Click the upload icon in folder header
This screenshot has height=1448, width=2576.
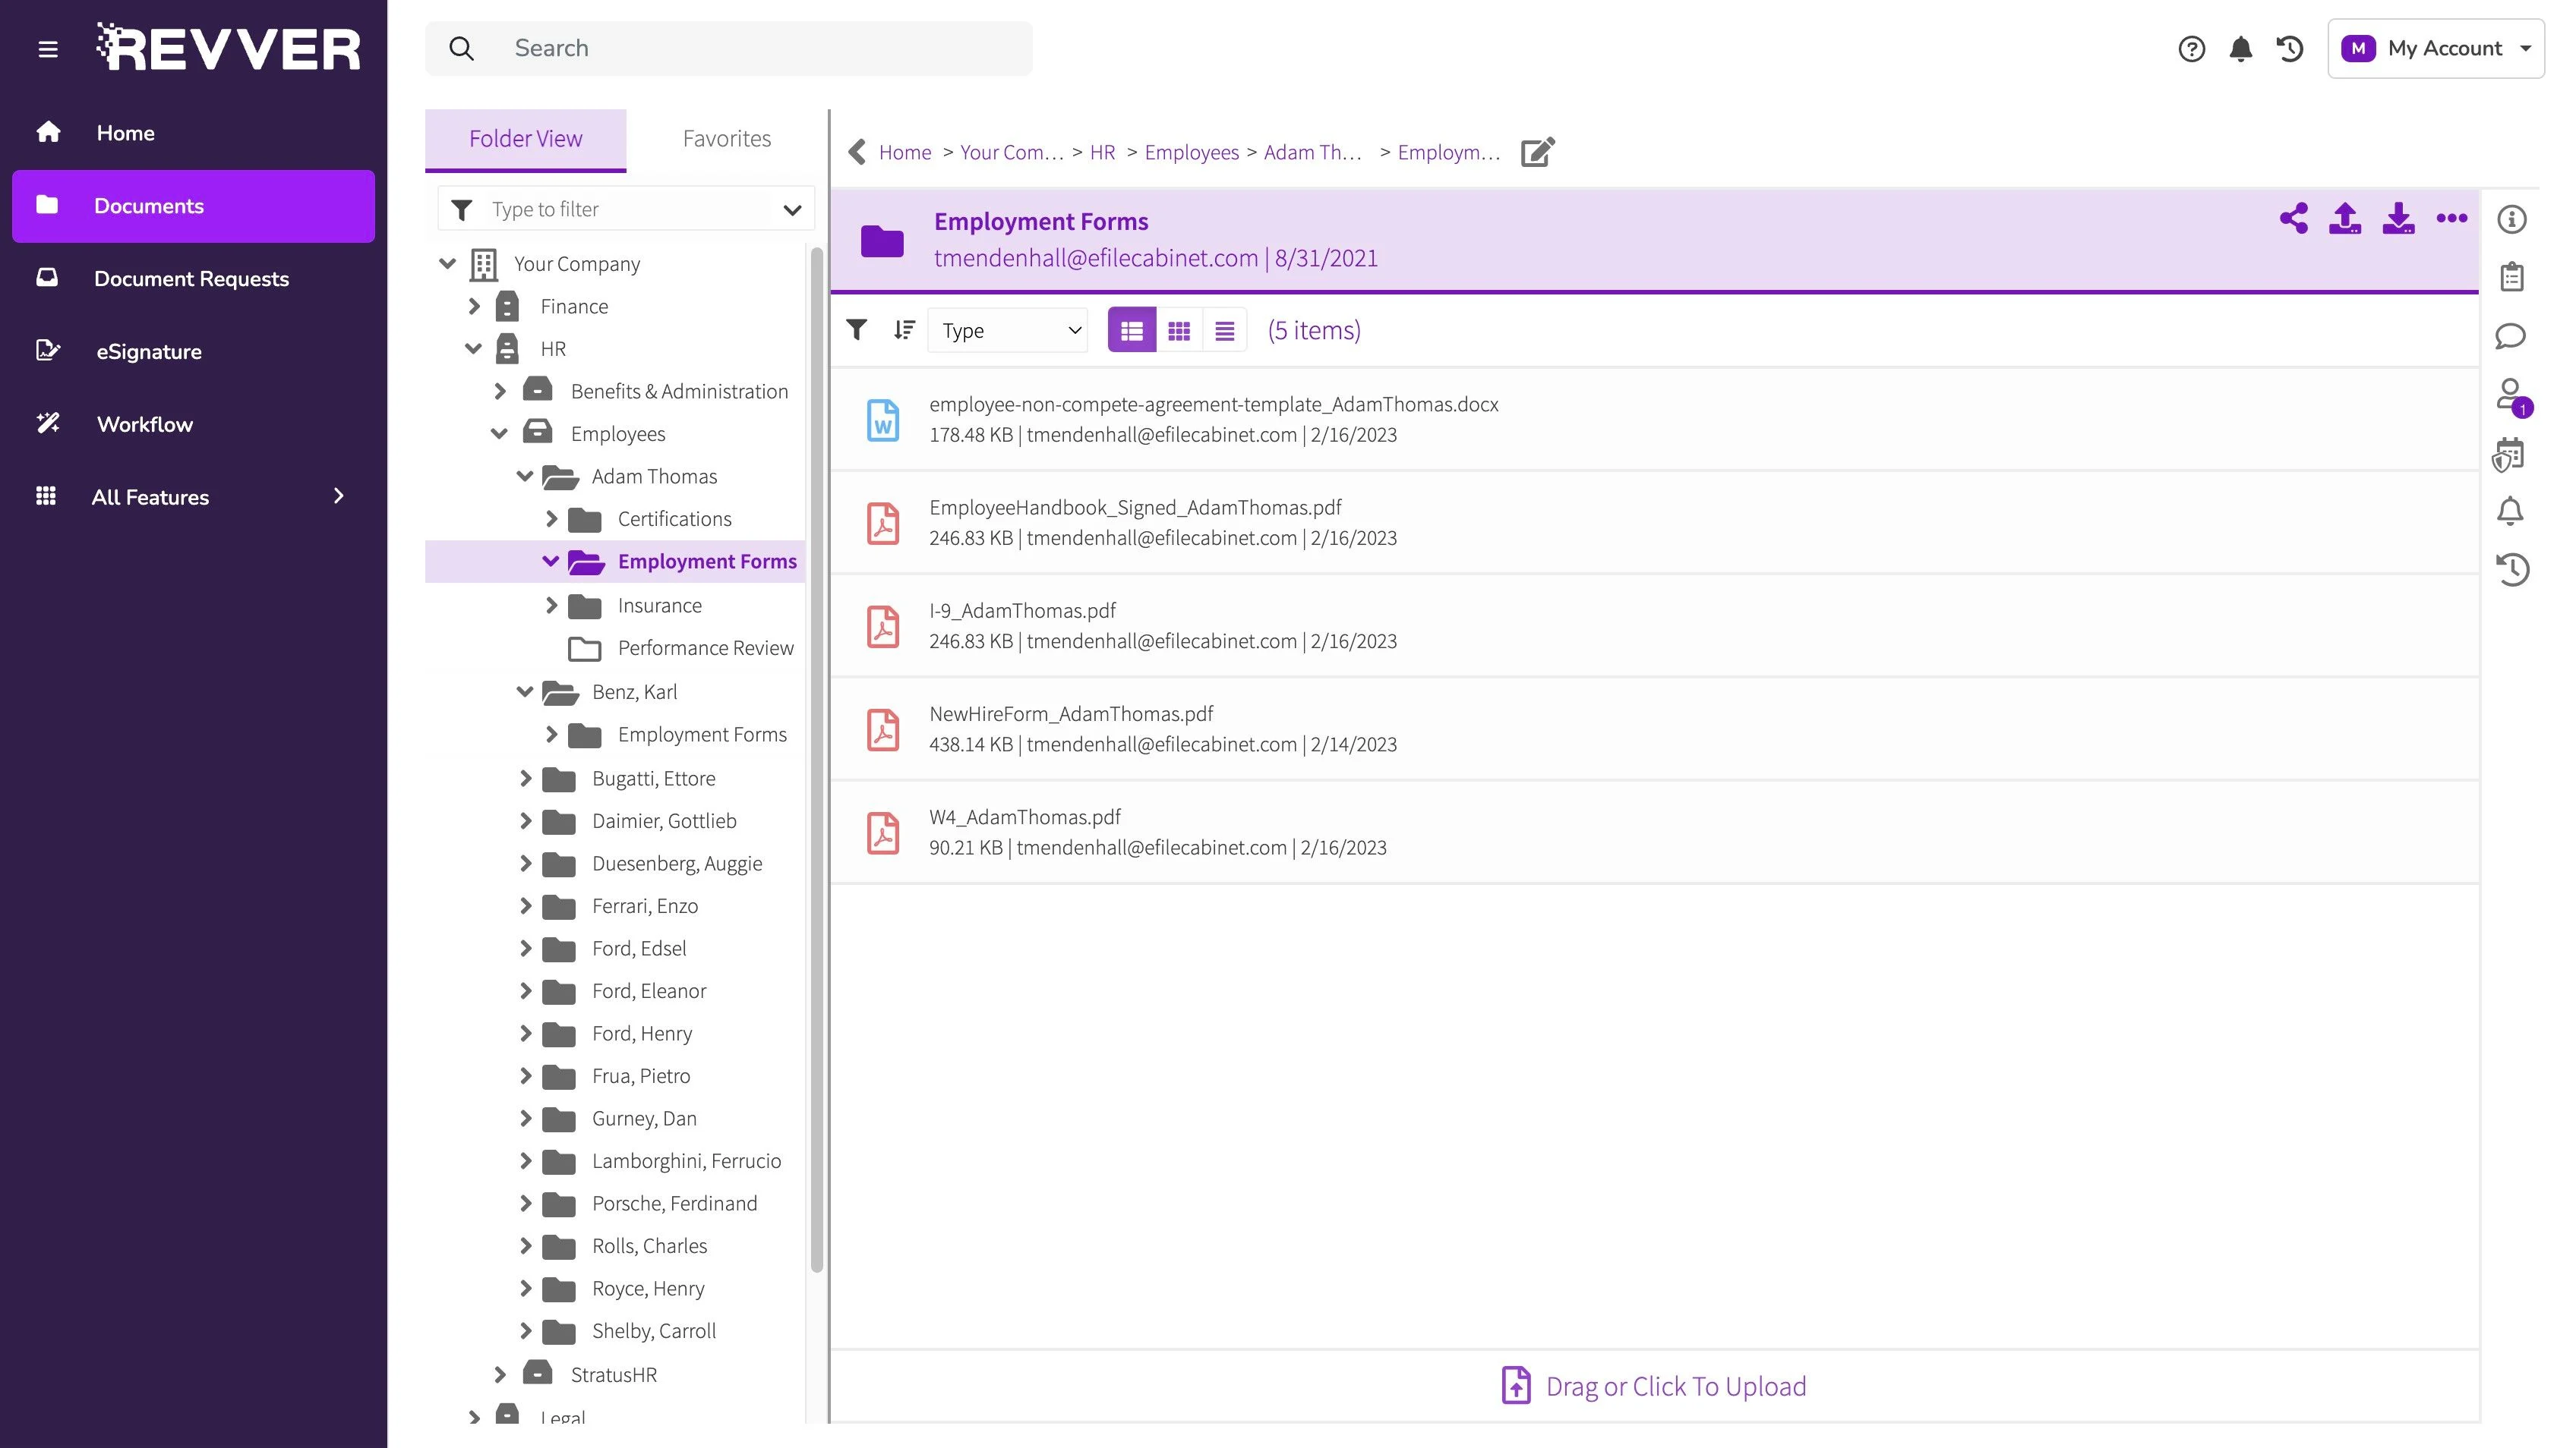coord(2345,219)
